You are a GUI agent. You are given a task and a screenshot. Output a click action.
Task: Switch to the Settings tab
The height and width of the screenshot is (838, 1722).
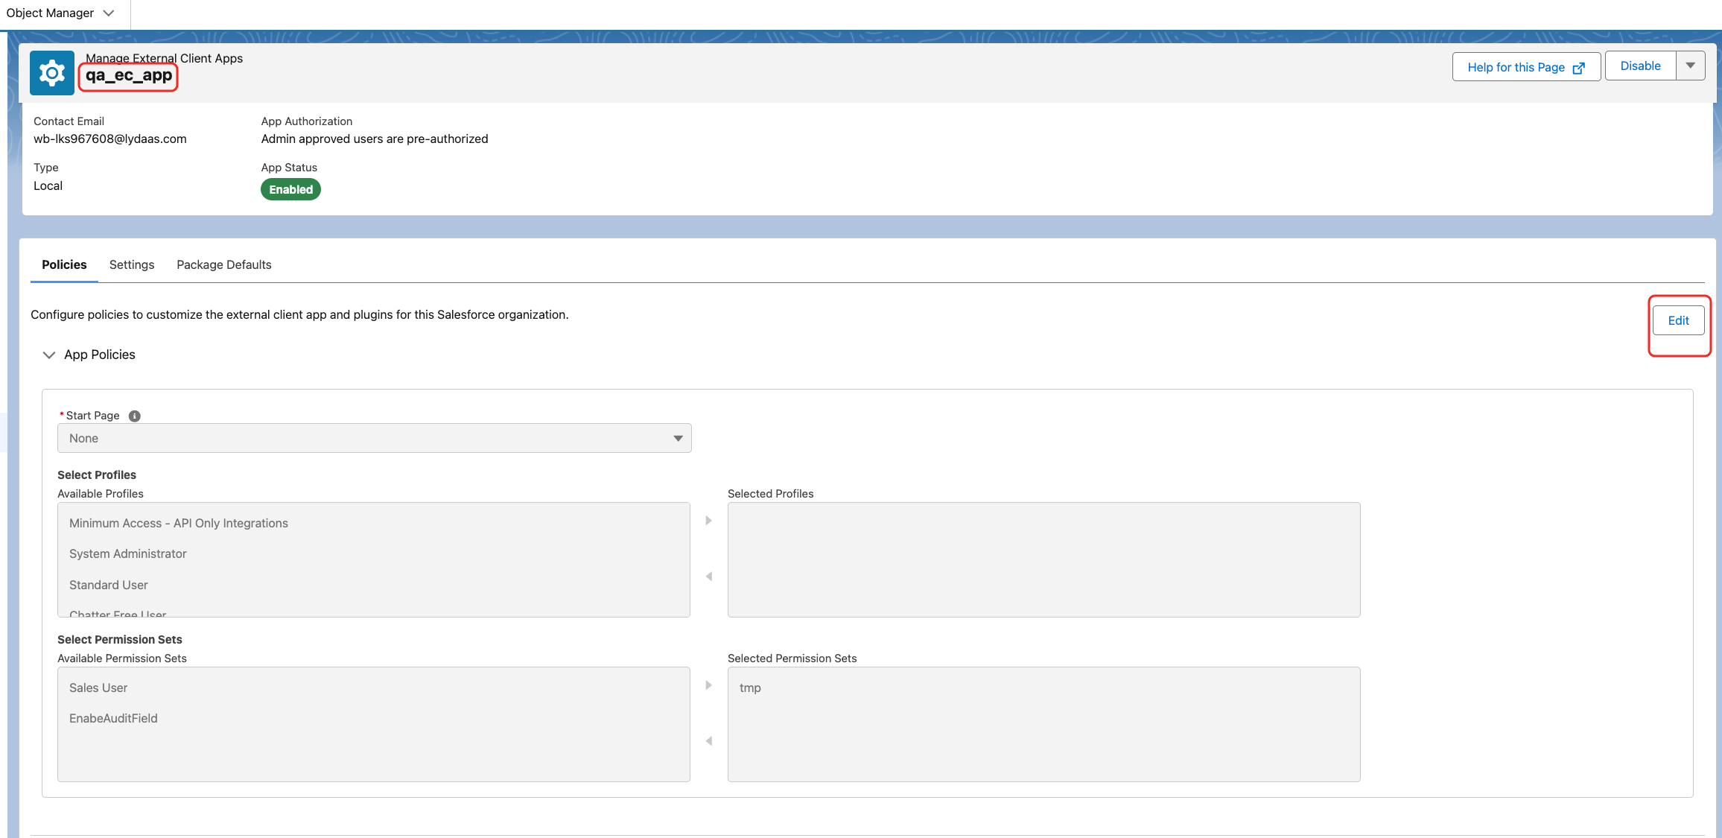click(132, 265)
